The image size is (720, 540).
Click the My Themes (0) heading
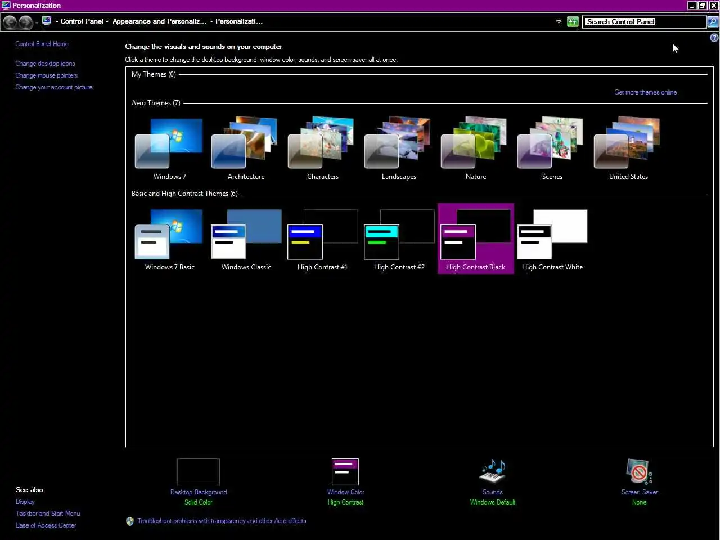(154, 74)
